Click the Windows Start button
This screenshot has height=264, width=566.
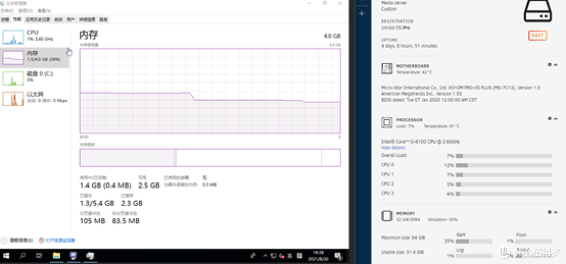tap(7, 256)
